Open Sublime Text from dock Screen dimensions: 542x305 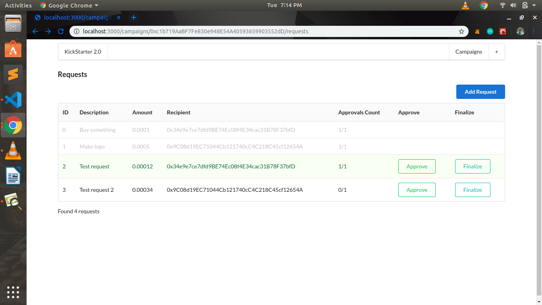(x=13, y=74)
